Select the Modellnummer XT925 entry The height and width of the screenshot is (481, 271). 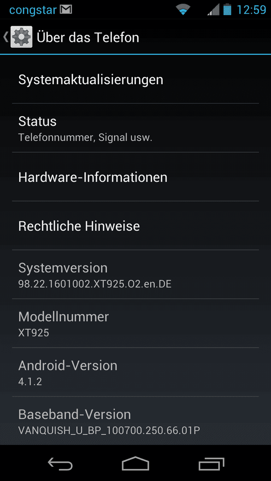point(135,323)
